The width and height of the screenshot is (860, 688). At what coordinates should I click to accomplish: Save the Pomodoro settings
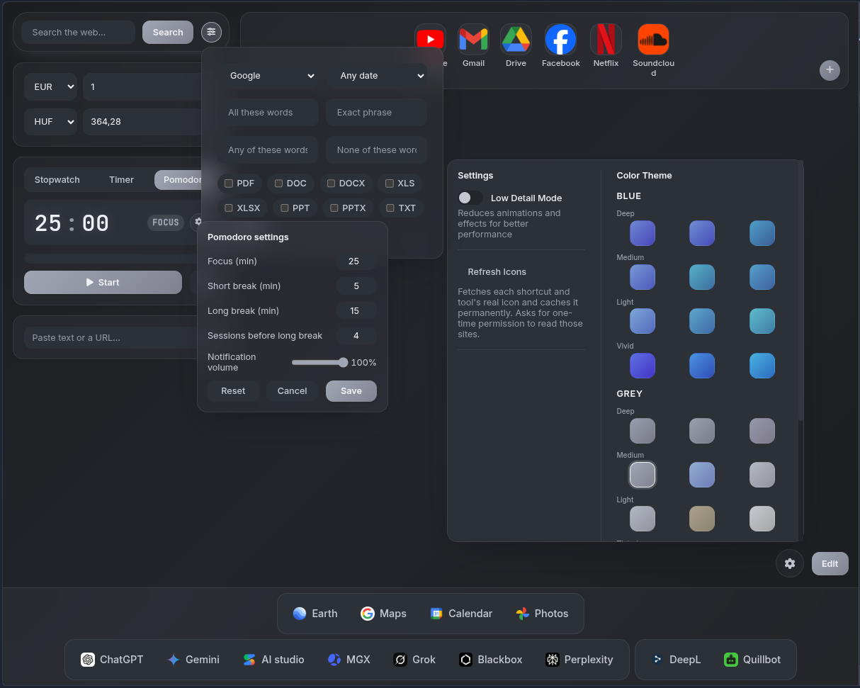tap(351, 391)
